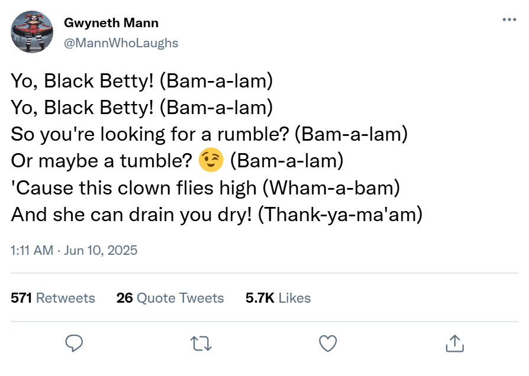Screen dimensions: 529x376
Task: Click the winking face emoji
Action: (211, 161)
